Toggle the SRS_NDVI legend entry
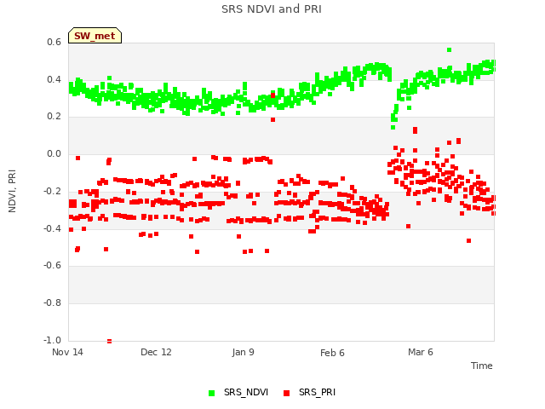The width and height of the screenshot is (545, 409). pos(238,392)
